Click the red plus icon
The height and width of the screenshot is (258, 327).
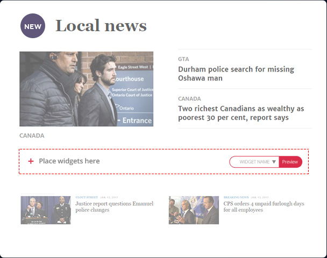click(x=31, y=161)
